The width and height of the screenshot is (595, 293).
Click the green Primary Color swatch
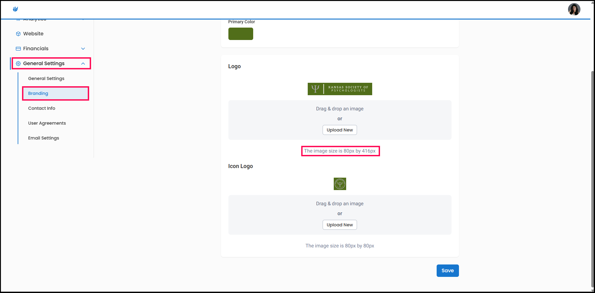click(240, 34)
